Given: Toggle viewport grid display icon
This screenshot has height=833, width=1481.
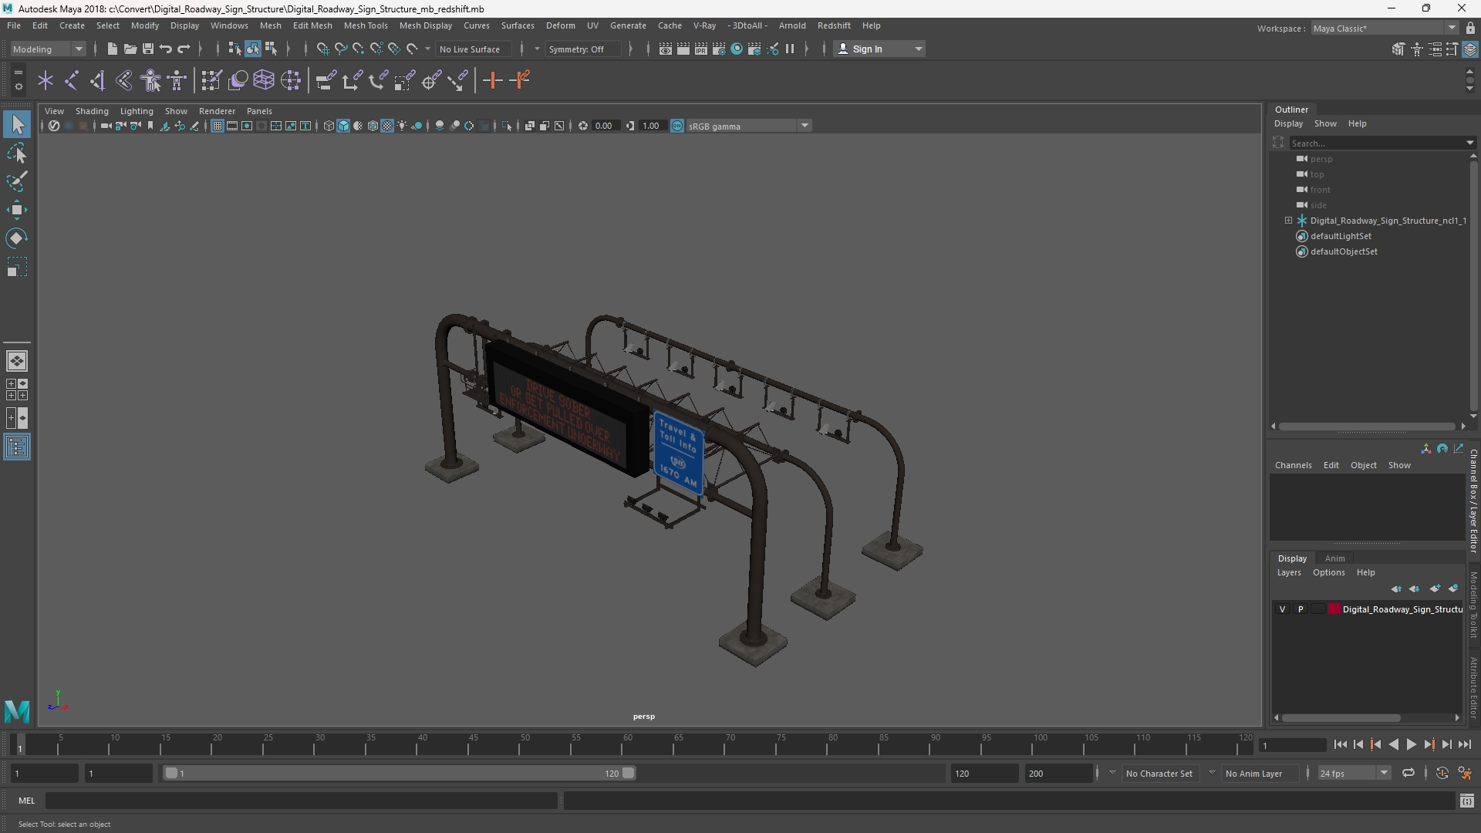Looking at the screenshot, I should tap(218, 126).
